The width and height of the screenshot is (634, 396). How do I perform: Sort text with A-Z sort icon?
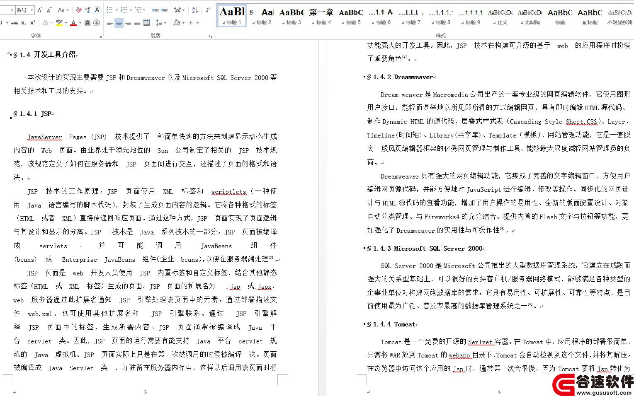click(195, 10)
